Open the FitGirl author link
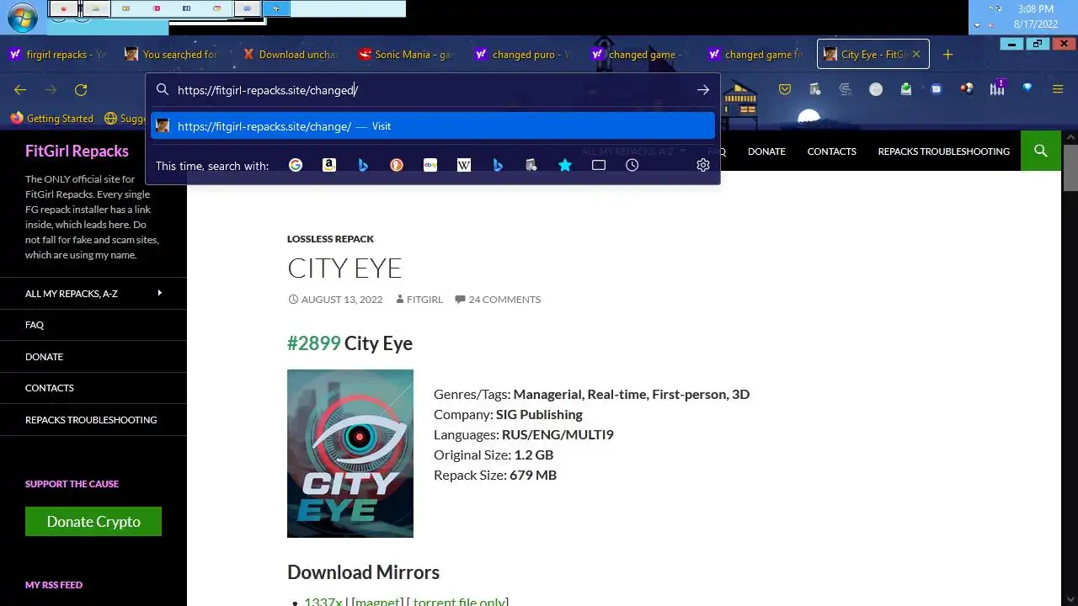 point(424,300)
